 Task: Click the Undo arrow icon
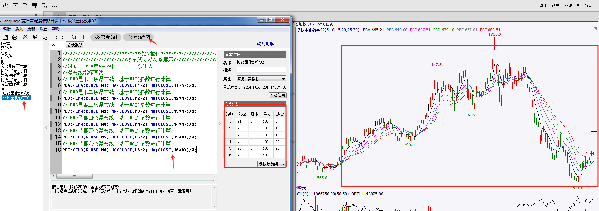[x=55, y=37]
